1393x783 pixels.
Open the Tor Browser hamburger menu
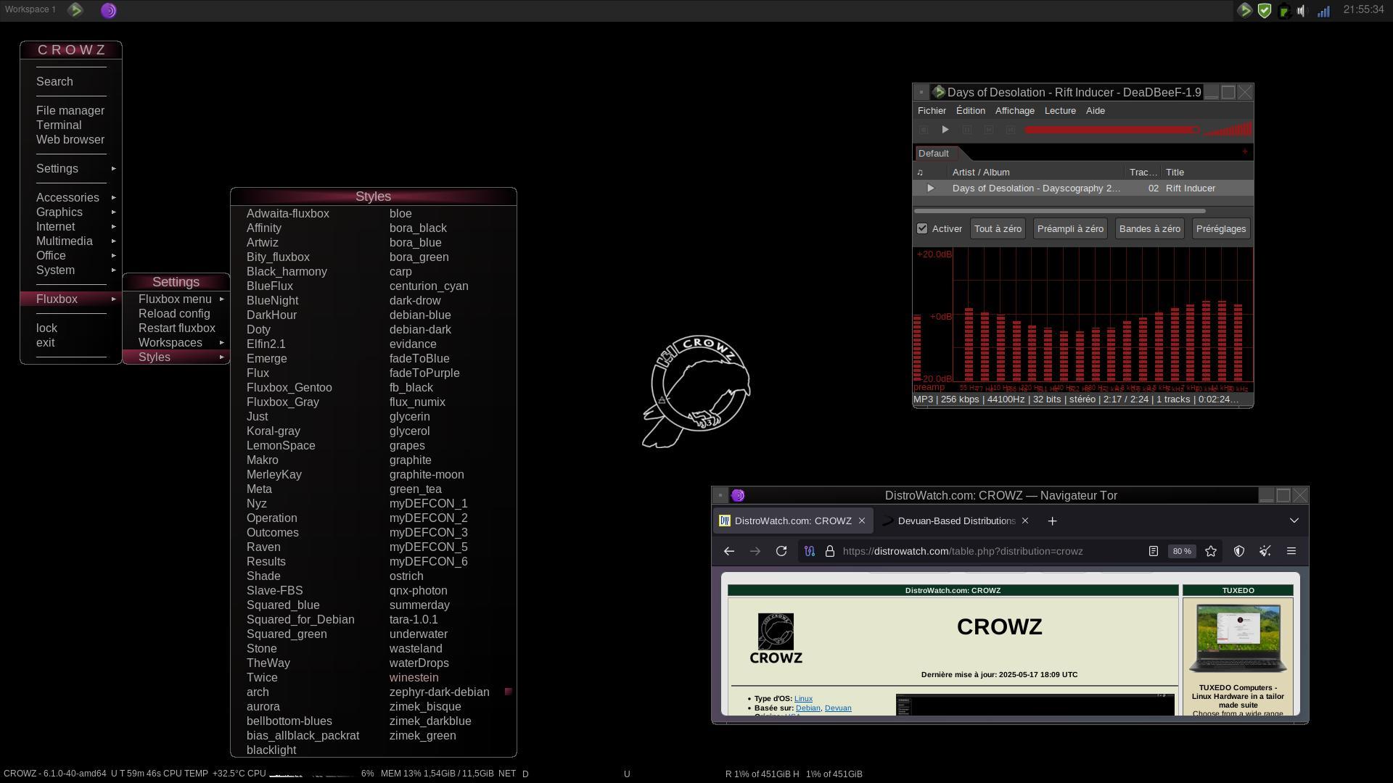(1291, 552)
